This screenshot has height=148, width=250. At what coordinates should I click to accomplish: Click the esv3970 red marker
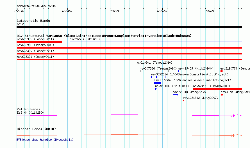tap(222, 95)
